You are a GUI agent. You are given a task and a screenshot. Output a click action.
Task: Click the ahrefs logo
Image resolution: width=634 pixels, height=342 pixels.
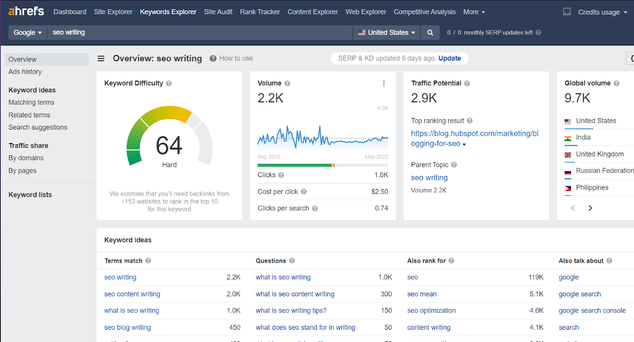pos(26,11)
